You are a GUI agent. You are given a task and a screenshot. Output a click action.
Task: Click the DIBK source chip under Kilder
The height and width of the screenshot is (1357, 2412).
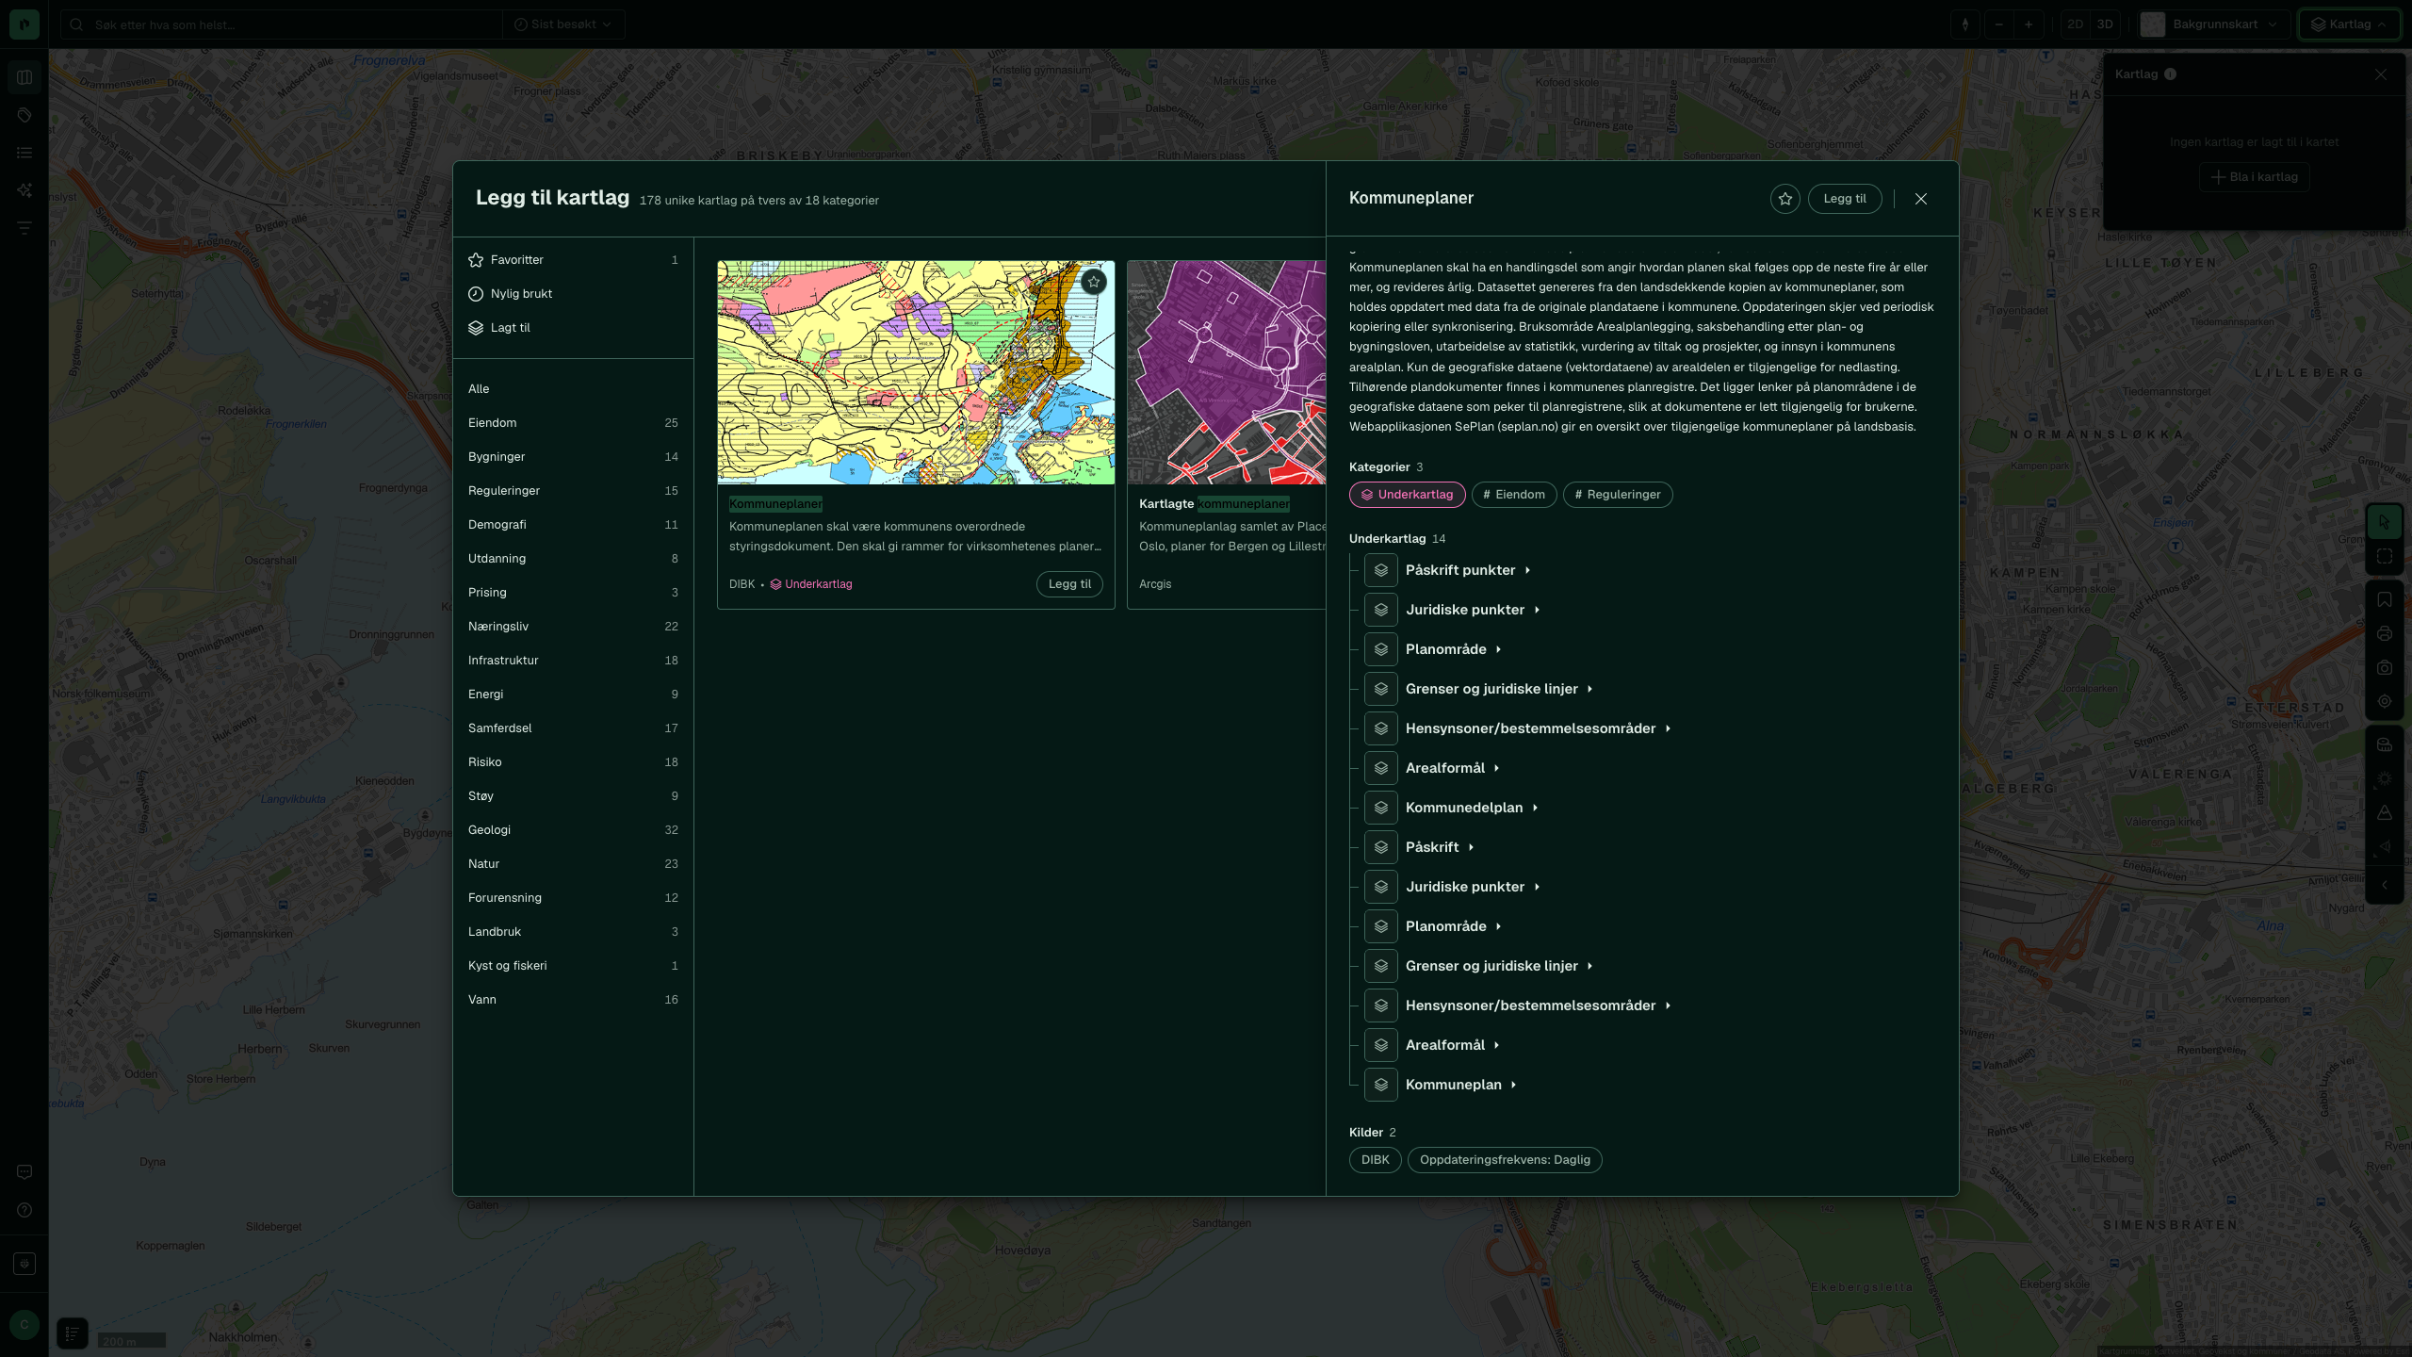[x=1375, y=1160]
